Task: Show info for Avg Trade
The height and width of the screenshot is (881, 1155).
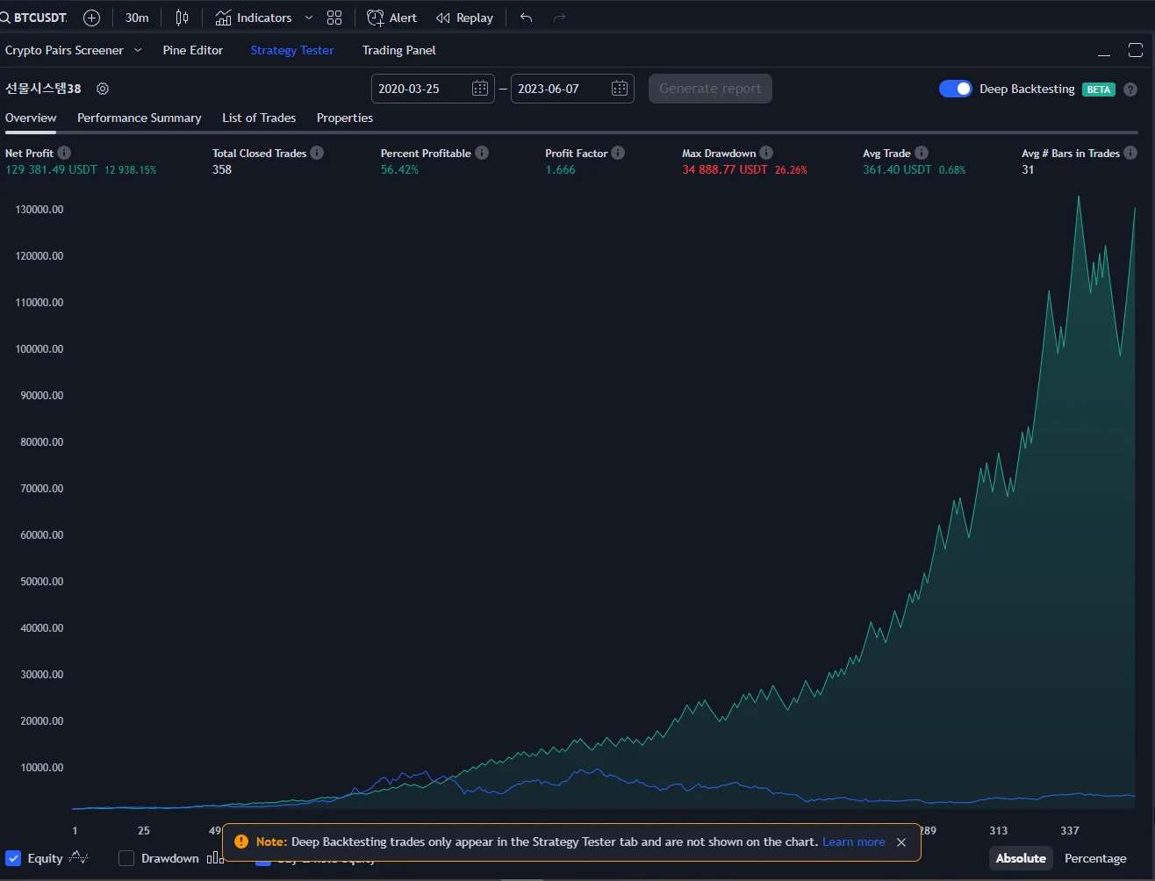Action: pos(921,153)
